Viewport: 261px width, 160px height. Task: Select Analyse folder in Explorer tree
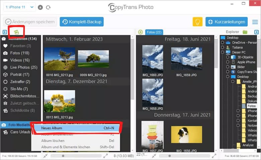click(248, 145)
